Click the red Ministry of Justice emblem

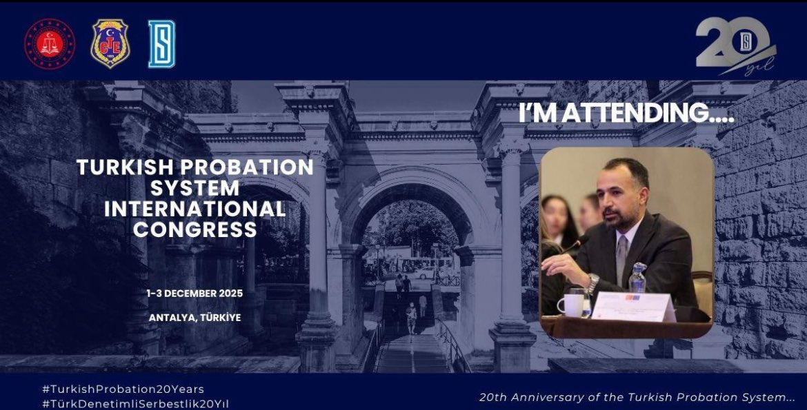tap(50, 43)
